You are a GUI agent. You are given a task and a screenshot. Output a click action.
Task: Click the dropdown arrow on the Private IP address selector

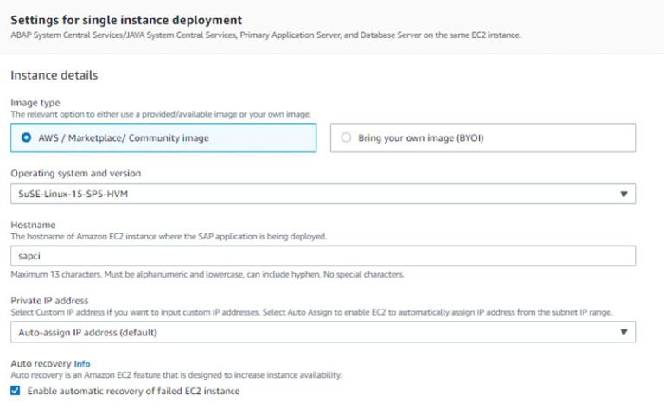tap(624, 332)
